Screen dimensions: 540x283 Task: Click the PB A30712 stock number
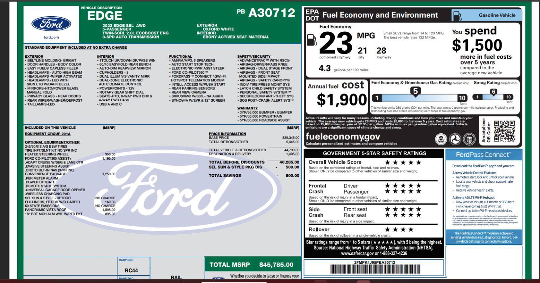[266, 12]
